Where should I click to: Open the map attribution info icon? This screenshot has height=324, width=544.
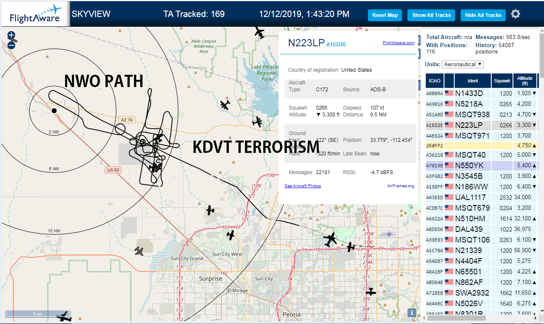(412, 313)
